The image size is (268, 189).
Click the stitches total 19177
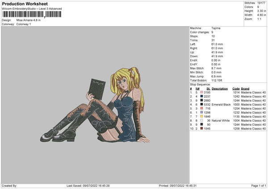tap(261, 3)
